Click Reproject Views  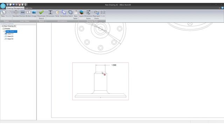(97, 14)
